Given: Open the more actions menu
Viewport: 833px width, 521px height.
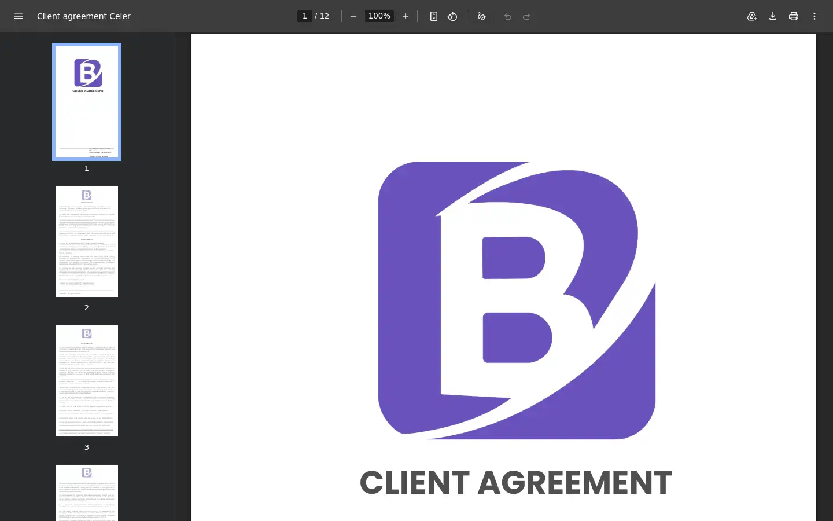Looking at the screenshot, I should coord(814,16).
